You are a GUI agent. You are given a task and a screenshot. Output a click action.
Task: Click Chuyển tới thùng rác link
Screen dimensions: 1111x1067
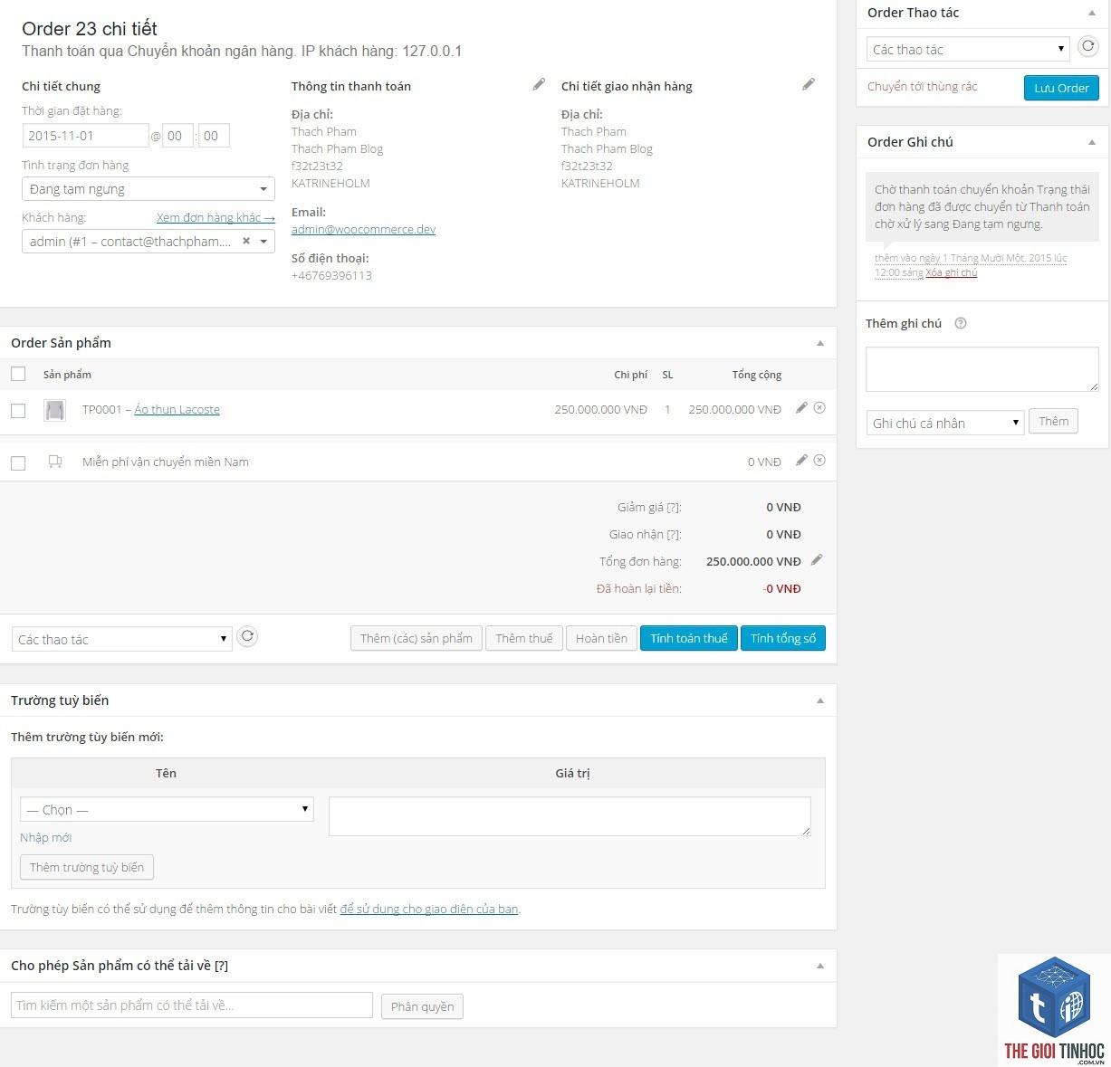pyautogui.click(x=922, y=86)
